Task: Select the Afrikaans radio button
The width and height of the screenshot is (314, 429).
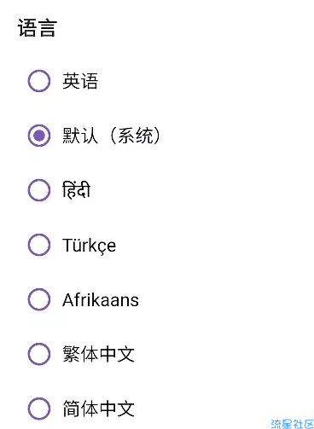Action: [x=39, y=299]
